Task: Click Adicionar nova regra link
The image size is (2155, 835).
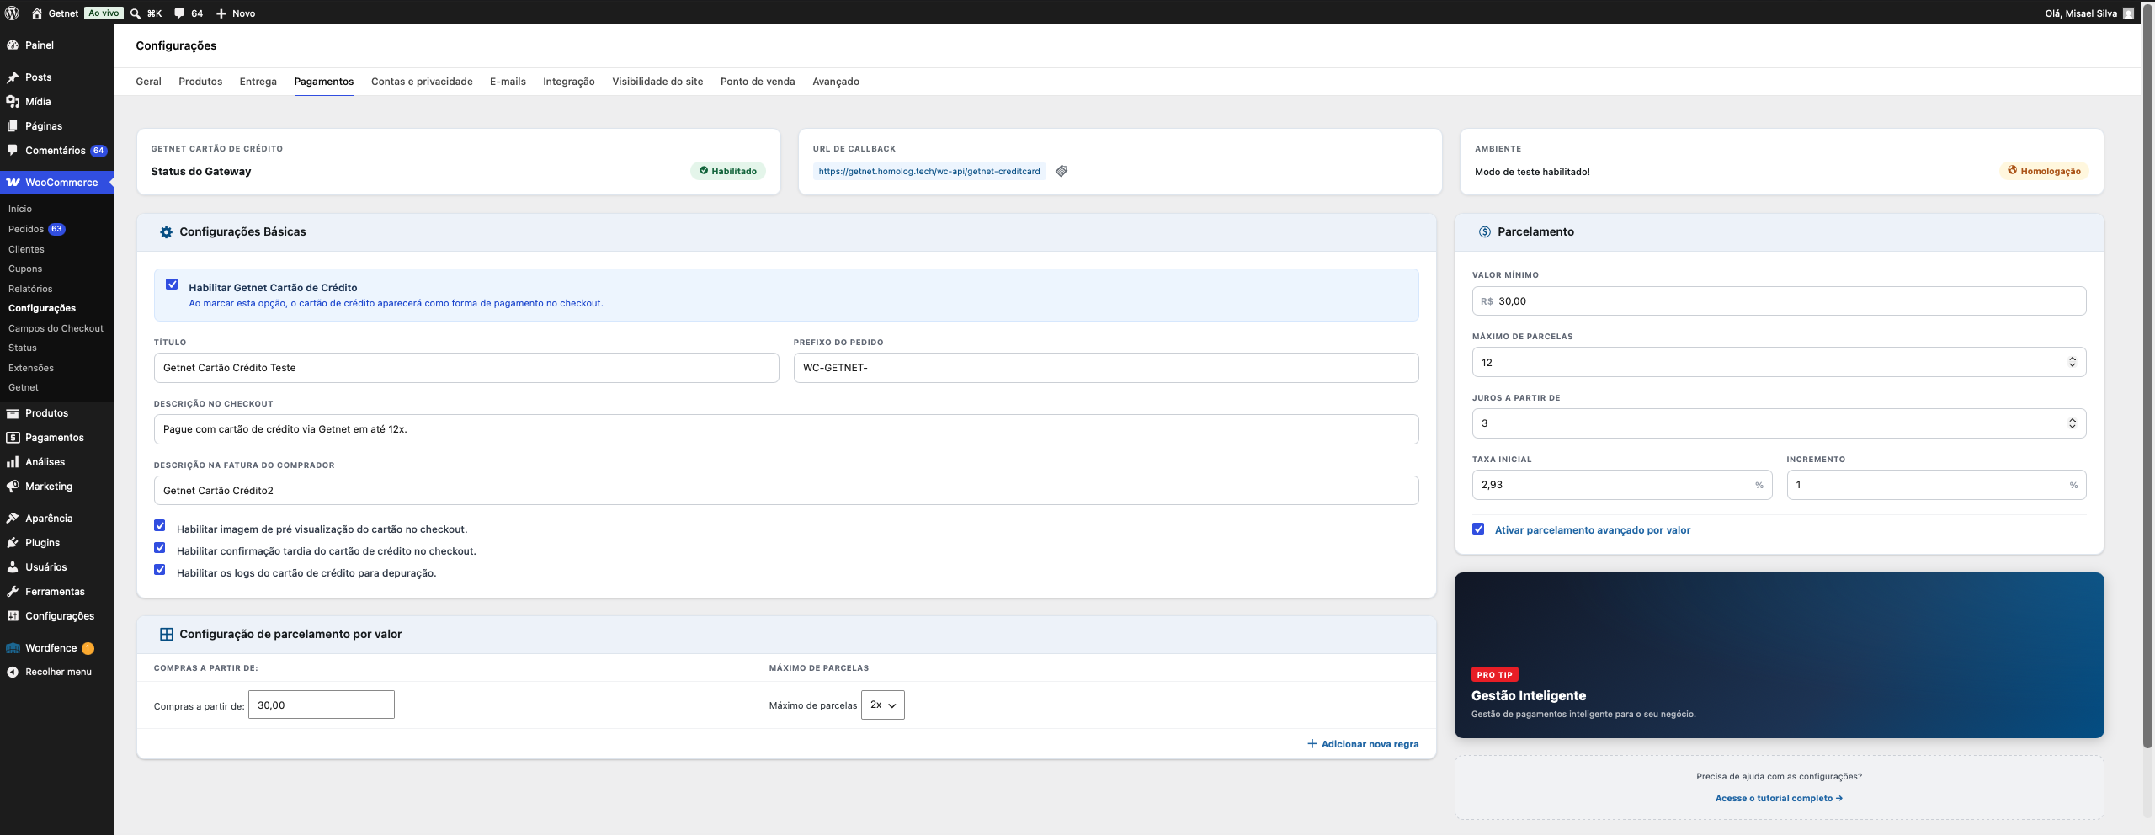Action: 1363,744
